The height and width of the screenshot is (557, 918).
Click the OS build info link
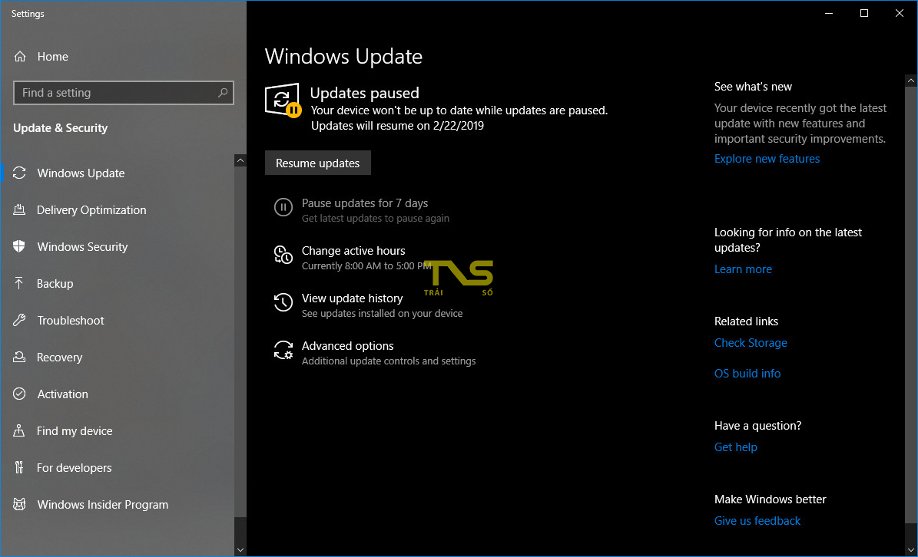click(x=747, y=373)
